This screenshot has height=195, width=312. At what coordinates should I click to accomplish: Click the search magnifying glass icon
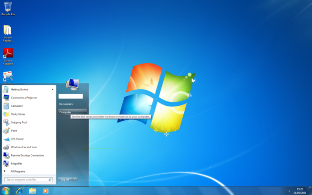[50, 180]
